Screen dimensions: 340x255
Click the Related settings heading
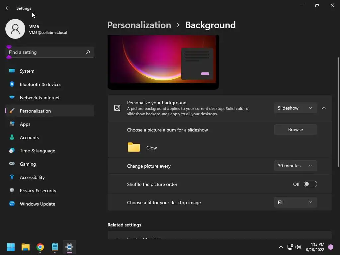pyautogui.click(x=124, y=225)
